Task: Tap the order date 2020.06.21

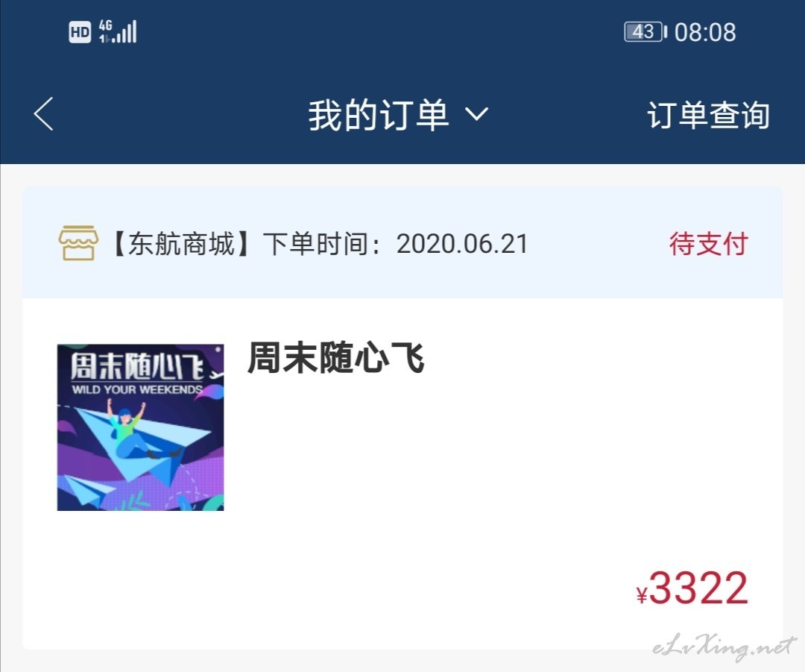Action: (x=462, y=244)
